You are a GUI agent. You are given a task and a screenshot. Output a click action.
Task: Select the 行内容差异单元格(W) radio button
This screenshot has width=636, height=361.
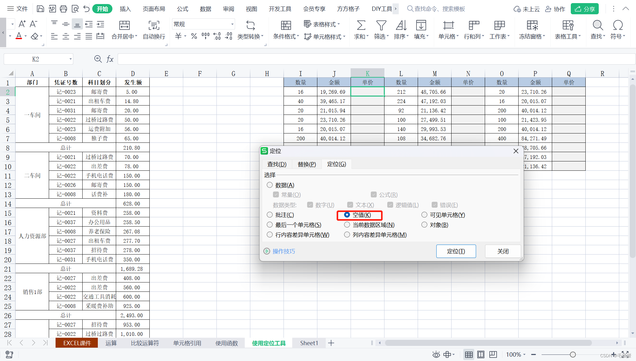point(270,235)
